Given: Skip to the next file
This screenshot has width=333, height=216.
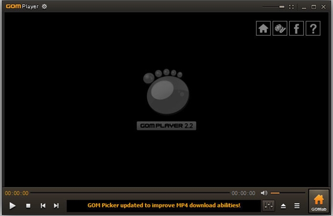Looking at the screenshot, I should point(56,206).
